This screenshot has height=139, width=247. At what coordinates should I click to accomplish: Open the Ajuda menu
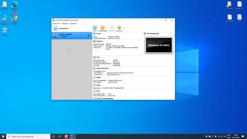click(73, 24)
